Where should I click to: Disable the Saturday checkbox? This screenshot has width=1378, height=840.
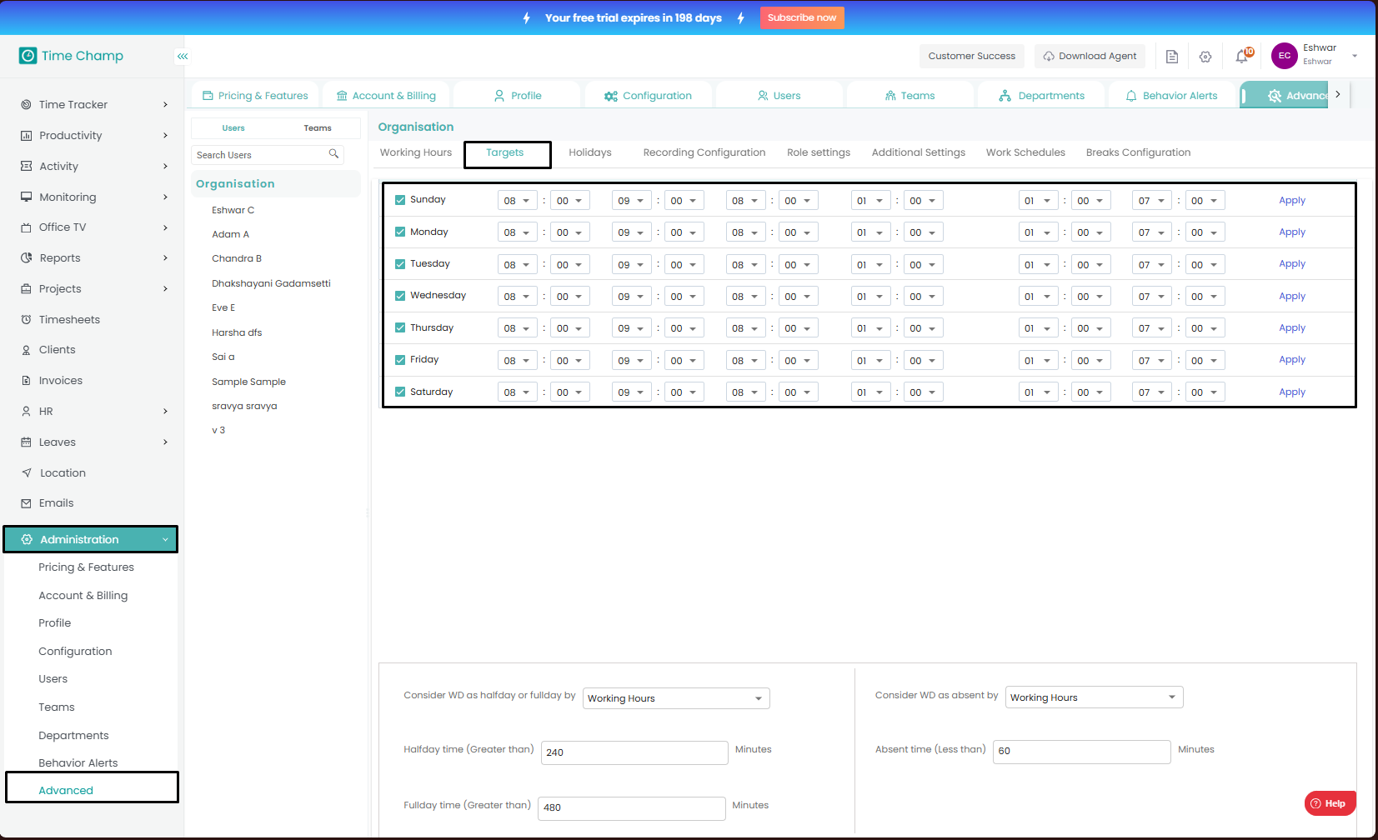400,392
